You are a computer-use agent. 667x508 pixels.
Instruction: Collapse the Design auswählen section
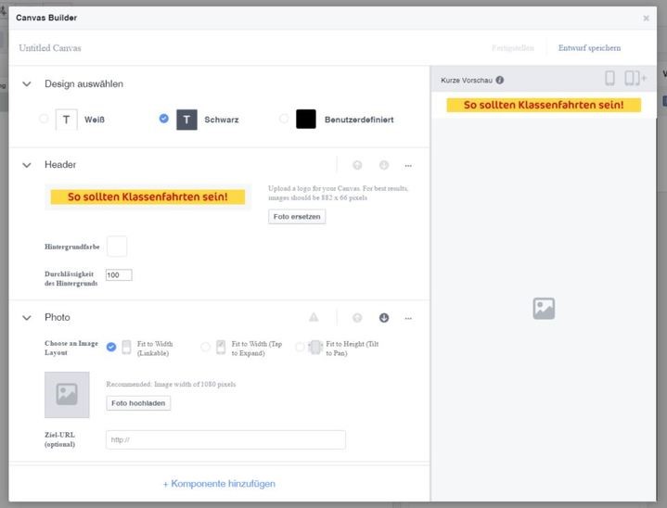click(27, 84)
